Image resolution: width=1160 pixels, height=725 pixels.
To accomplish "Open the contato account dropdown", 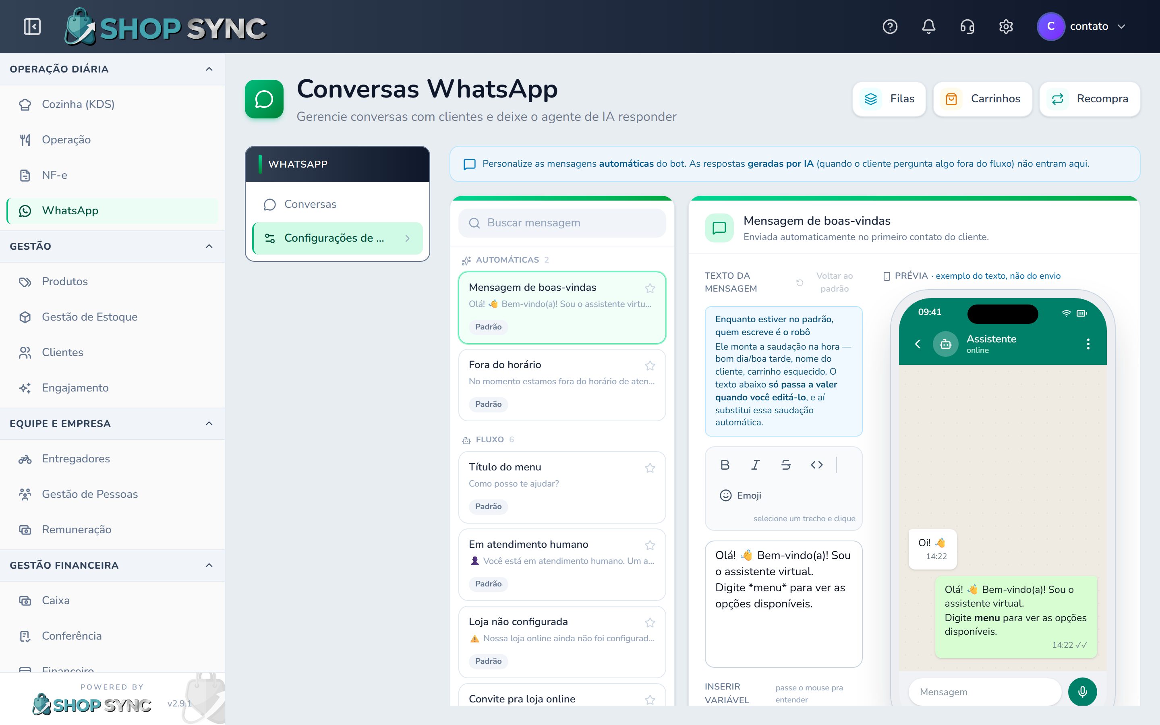I will [1082, 26].
